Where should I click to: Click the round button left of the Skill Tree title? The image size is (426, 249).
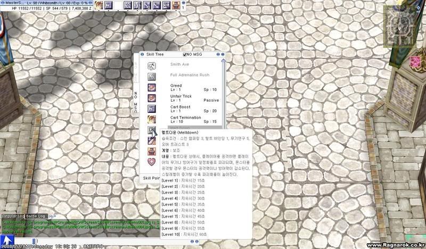click(142, 54)
